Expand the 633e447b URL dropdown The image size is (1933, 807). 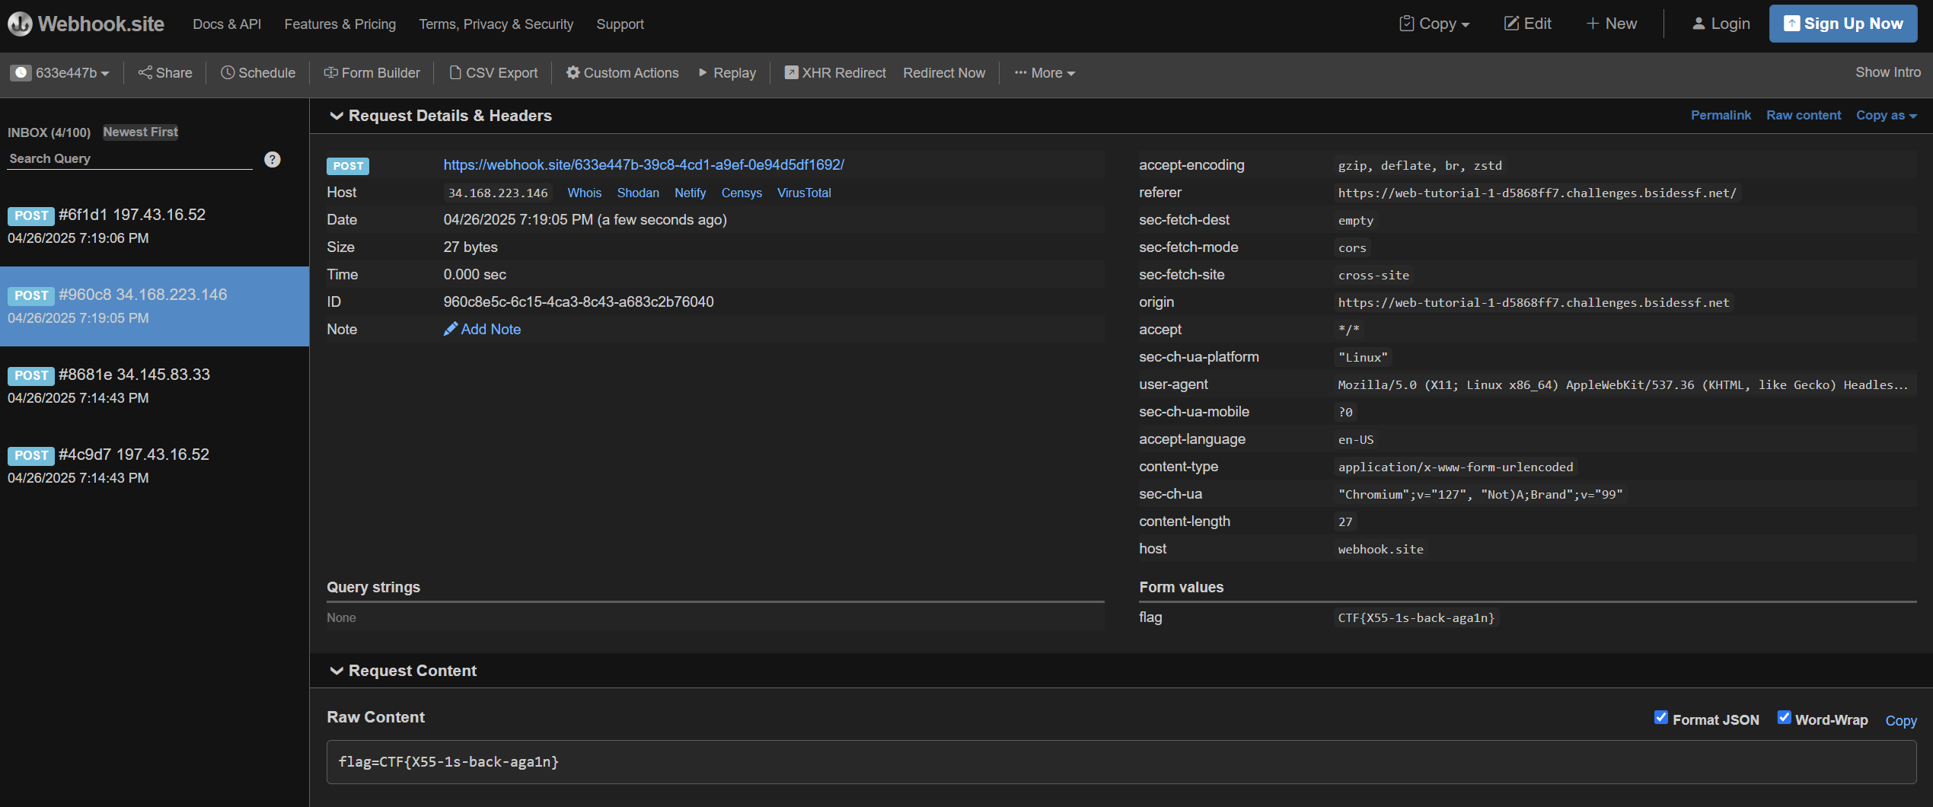pos(72,73)
